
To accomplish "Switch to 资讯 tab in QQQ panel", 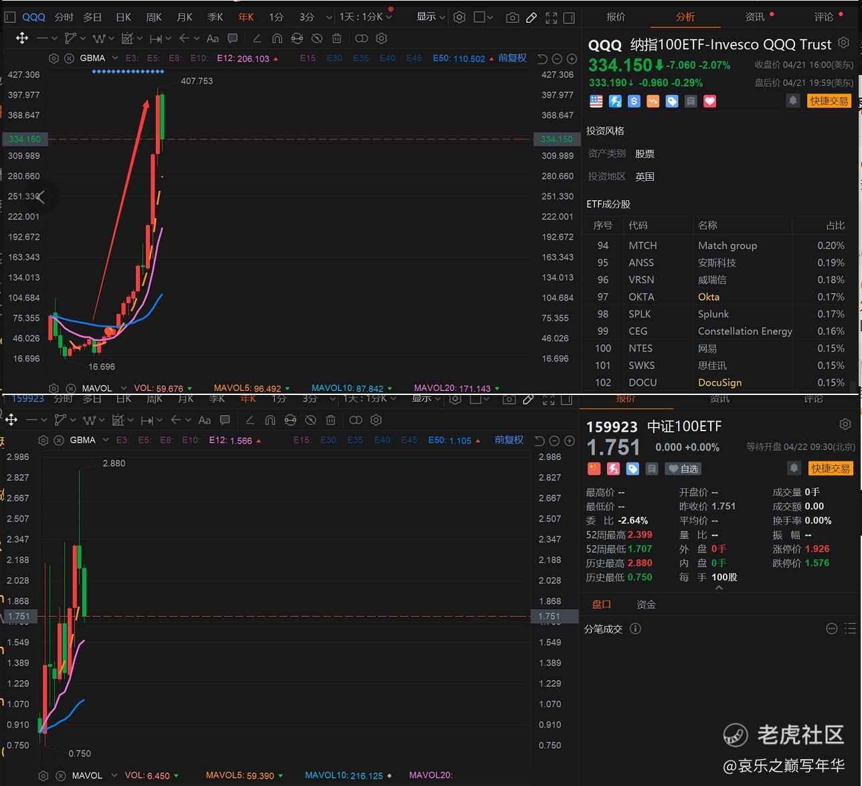I will tap(755, 16).
